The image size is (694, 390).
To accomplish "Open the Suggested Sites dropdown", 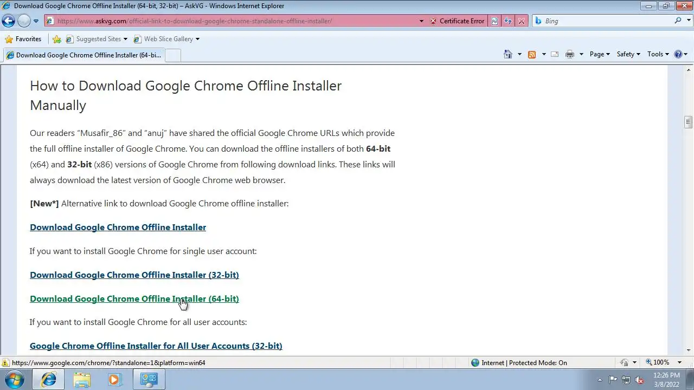I will click(x=97, y=39).
